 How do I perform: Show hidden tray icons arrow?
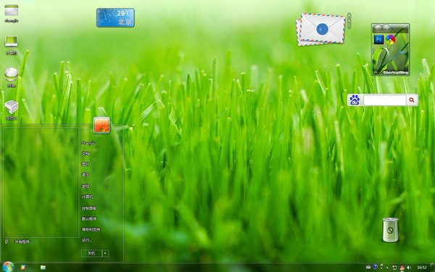[387, 268]
